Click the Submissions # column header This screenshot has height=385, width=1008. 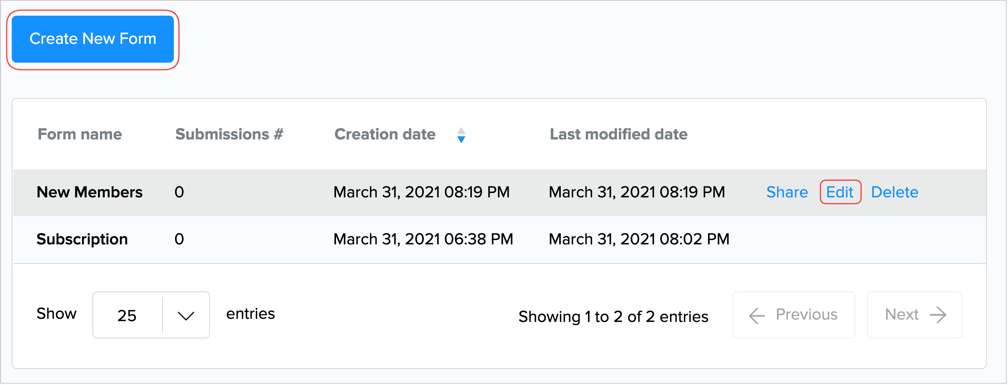(229, 134)
